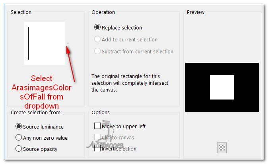Screen dimensions: 268x164
Task: Select Add to current selection
Action: point(97,39)
